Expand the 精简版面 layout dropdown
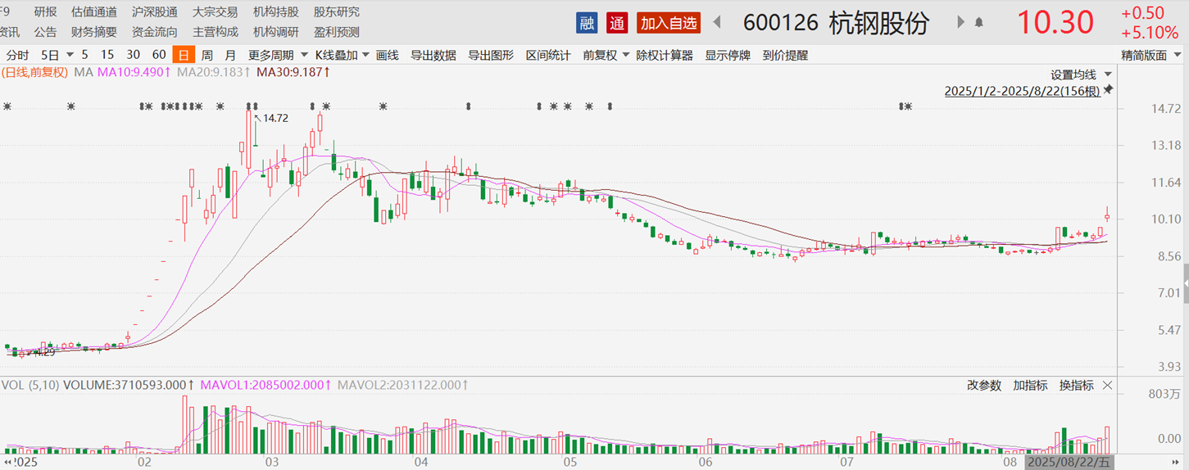1189x470 pixels. point(1150,56)
